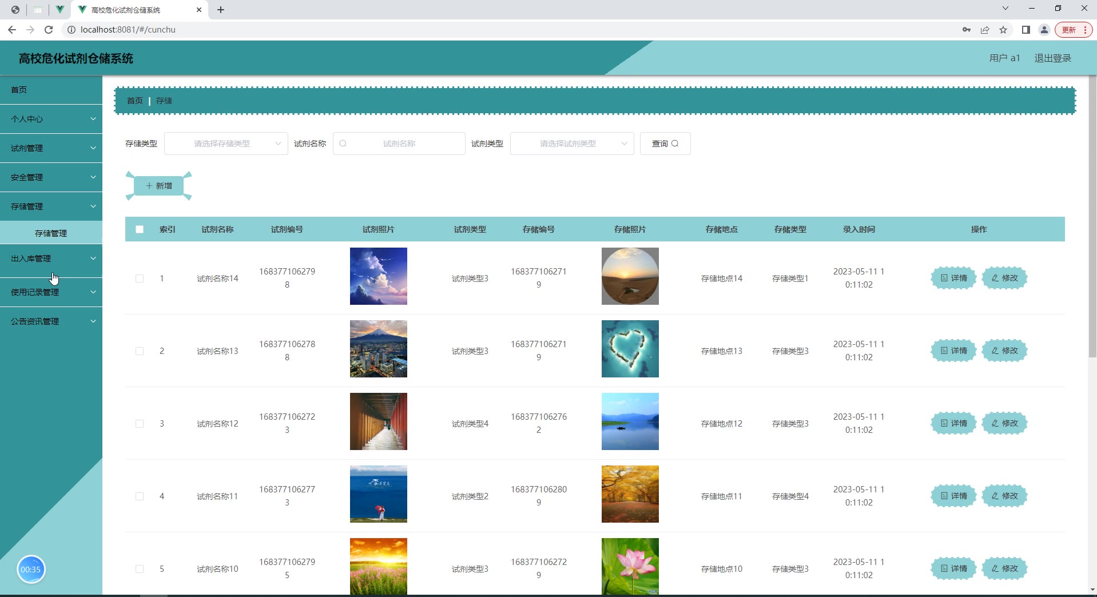Click 修改 for 试剂名称12
1097x597 pixels.
pos(1004,423)
